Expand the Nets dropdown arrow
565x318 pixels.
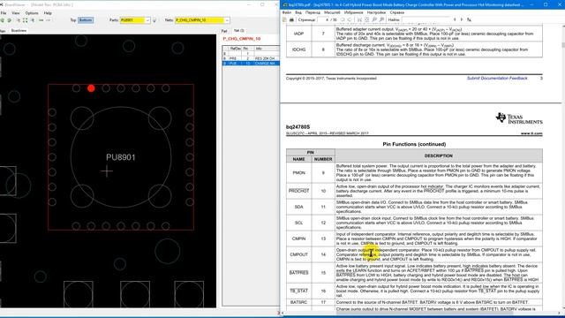(x=227, y=20)
